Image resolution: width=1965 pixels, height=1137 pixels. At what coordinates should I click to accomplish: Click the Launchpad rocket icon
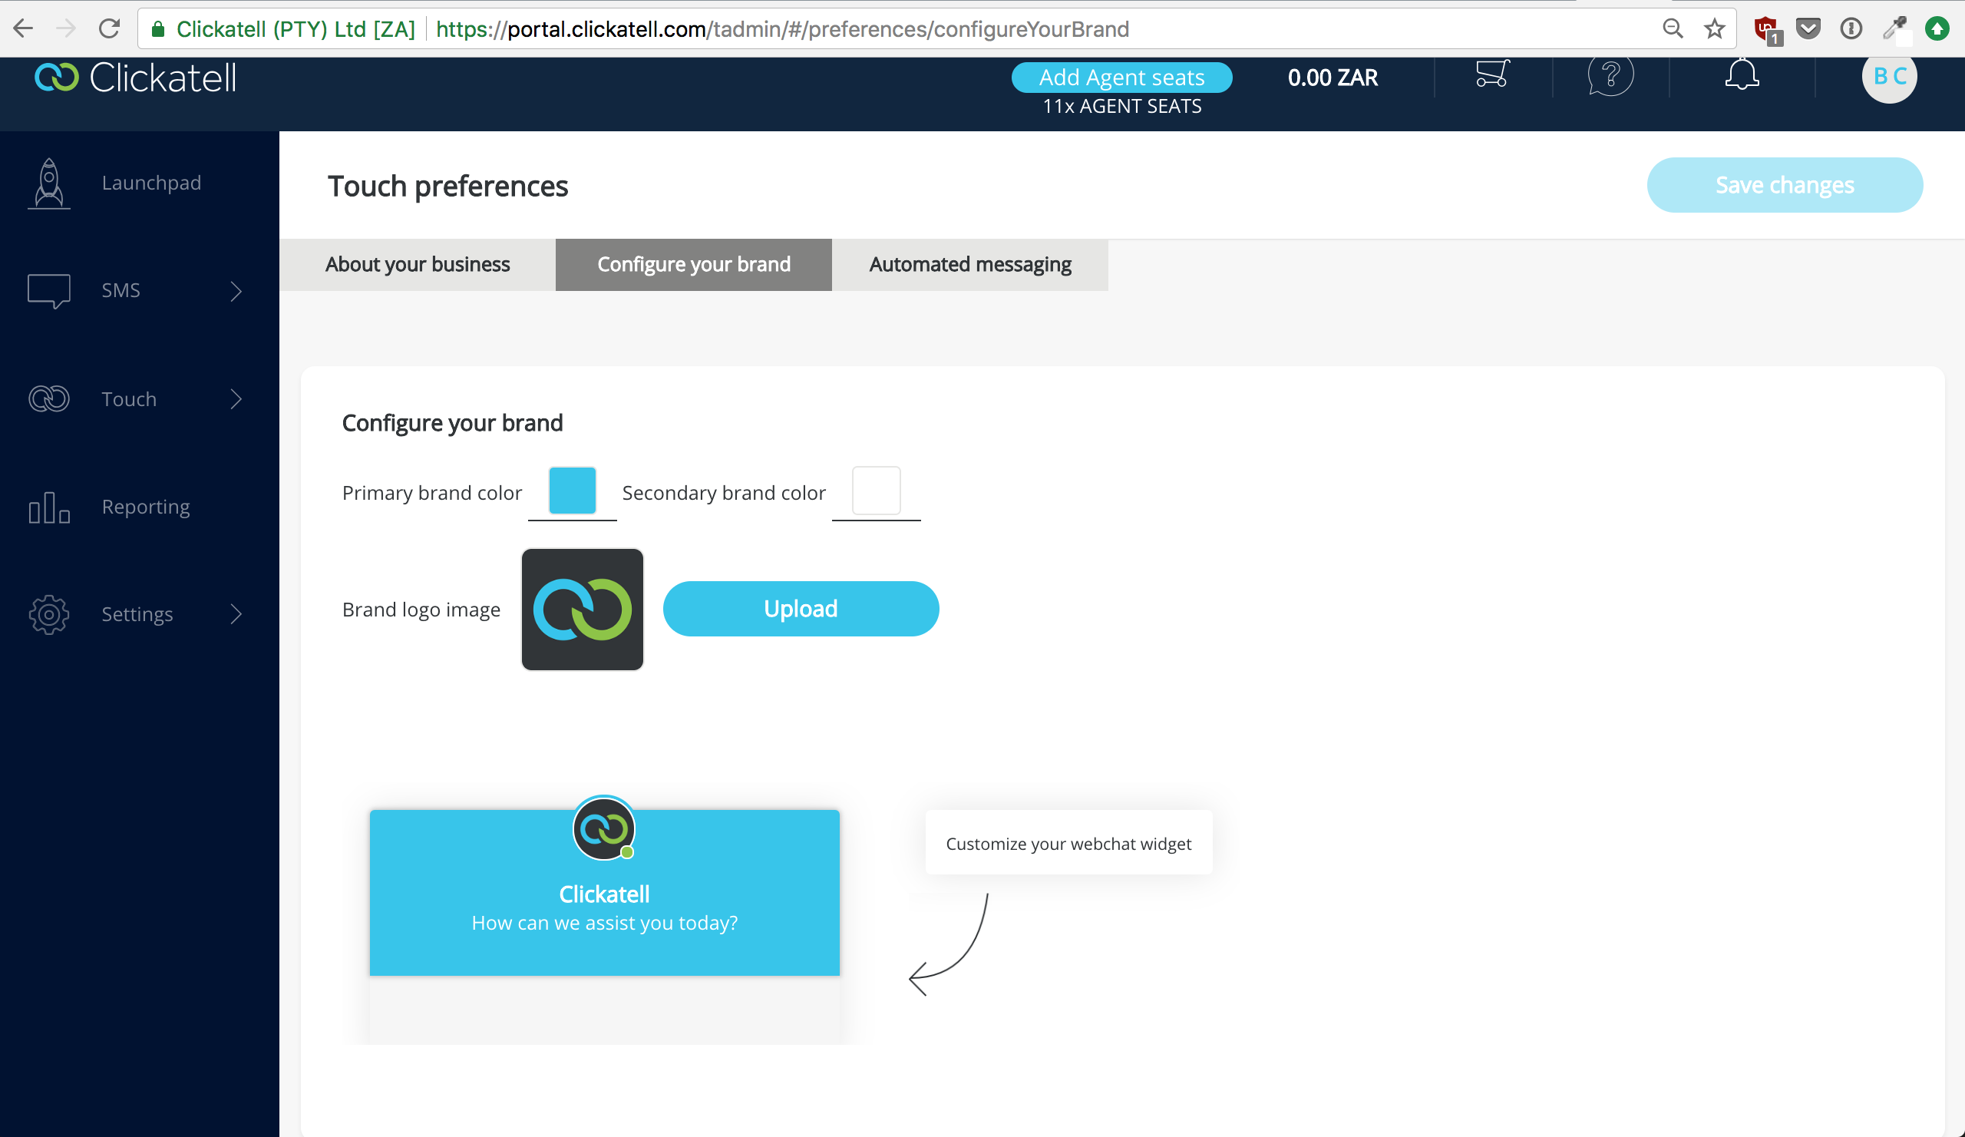click(49, 183)
